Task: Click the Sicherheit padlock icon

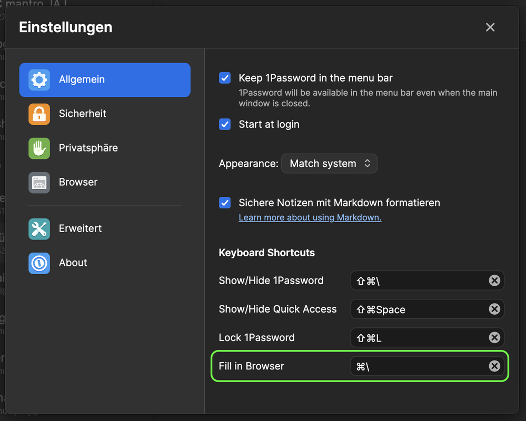Action: pos(39,114)
